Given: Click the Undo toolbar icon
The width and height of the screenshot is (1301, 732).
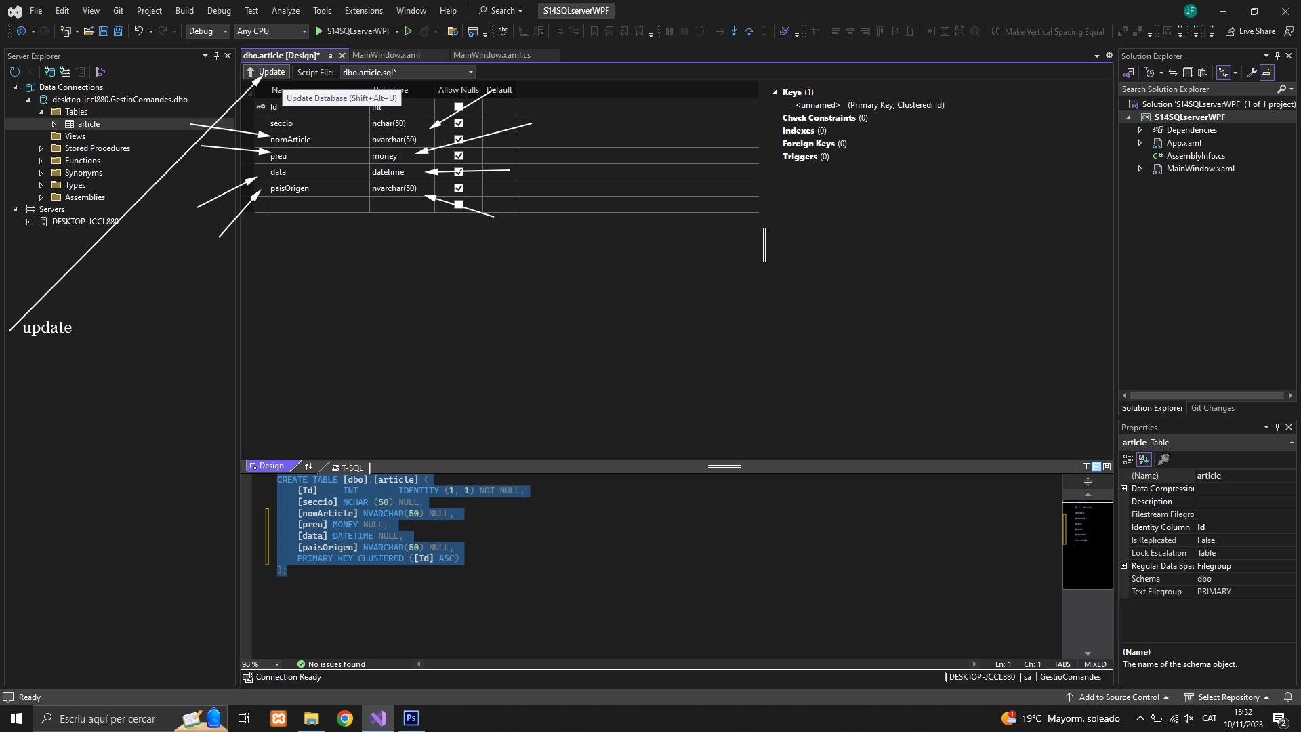Looking at the screenshot, I should coord(138,31).
